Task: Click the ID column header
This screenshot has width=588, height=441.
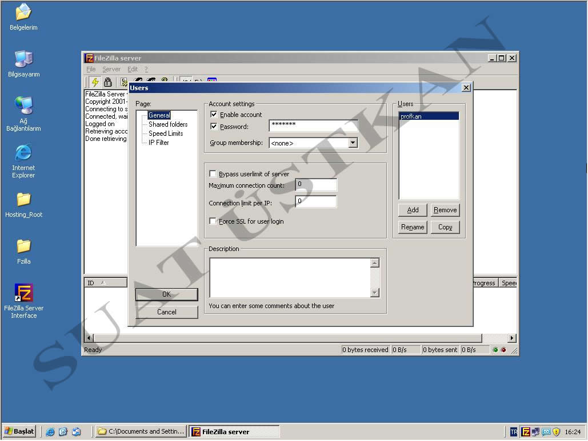Action: pos(106,282)
